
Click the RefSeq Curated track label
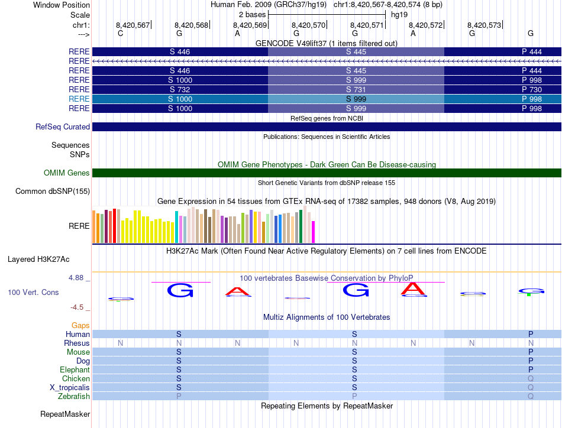[x=63, y=127]
